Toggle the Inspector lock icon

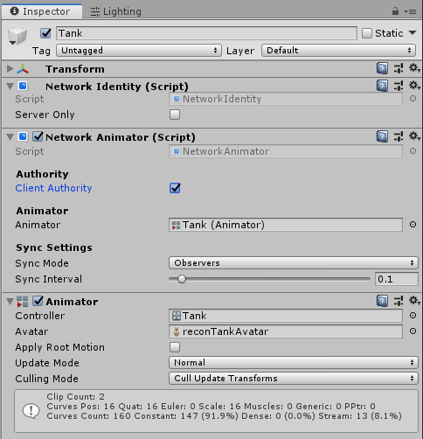395,11
